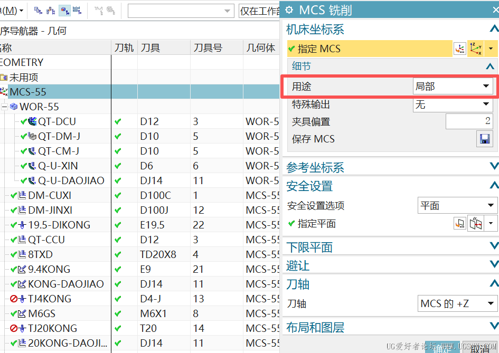Select the KONG-DAOJIAO operation row
Image resolution: width=499 pixels, height=353 pixels.
coord(139,284)
